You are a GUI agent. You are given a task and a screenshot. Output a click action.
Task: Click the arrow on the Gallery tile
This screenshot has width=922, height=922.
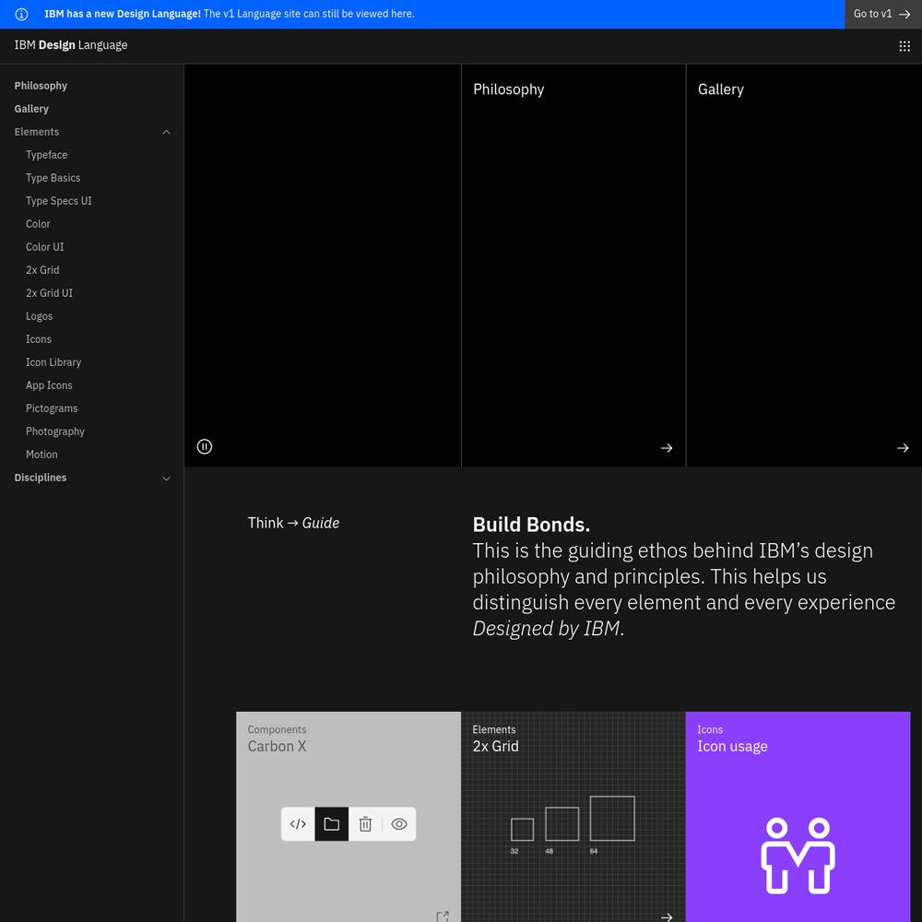(x=903, y=448)
